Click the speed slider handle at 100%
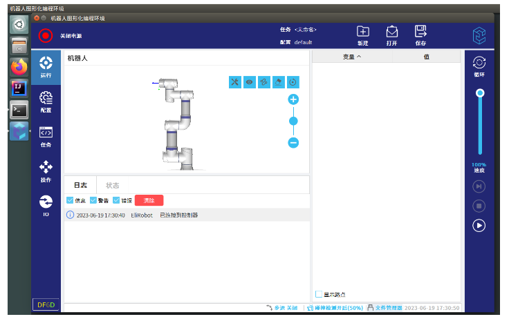 coord(479,93)
